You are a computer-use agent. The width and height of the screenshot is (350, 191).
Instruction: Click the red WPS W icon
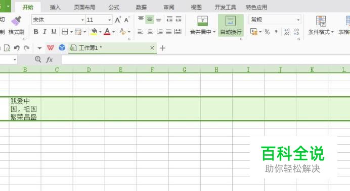(51, 48)
